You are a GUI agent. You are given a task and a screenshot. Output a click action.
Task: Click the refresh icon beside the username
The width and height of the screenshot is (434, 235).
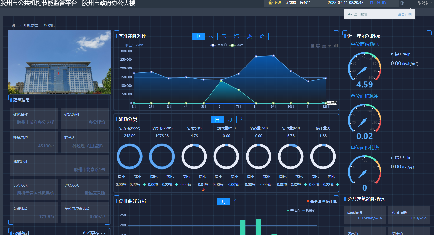pyautogui.click(x=402, y=3)
